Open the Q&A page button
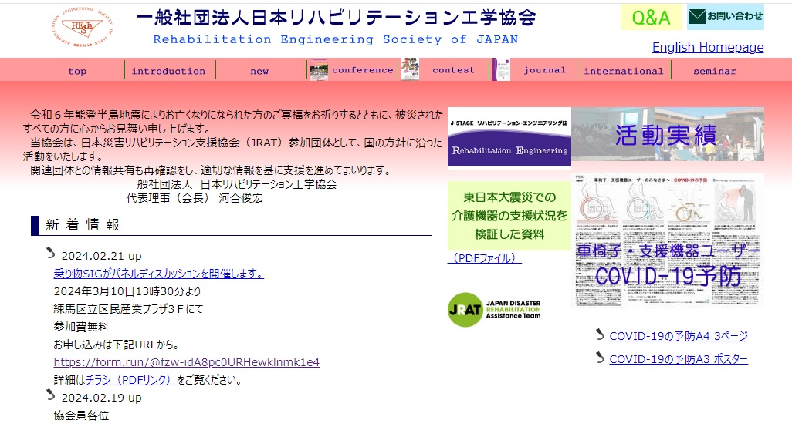Image resolution: width=792 pixels, height=427 pixels. (651, 17)
